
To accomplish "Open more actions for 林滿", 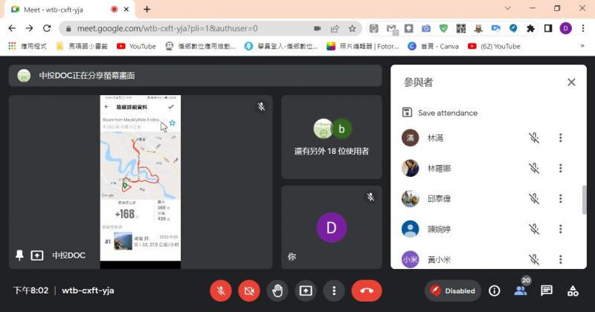I will click(561, 138).
